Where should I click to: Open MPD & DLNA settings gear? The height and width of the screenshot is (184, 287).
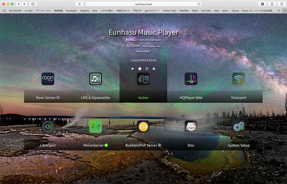click(x=154, y=69)
